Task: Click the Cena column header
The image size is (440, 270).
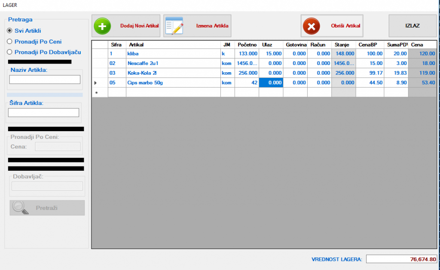Action: 422,45
